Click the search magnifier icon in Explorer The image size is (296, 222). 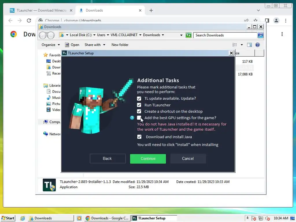coord(260,35)
